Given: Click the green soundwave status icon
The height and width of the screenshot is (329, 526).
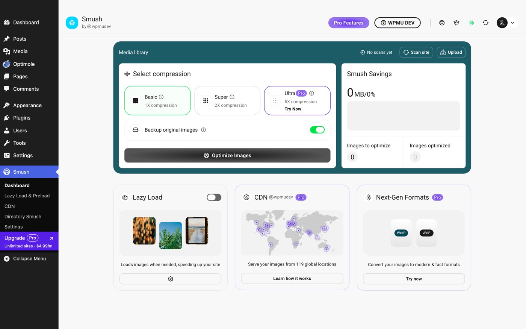Looking at the screenshot, I should point(471,23).
